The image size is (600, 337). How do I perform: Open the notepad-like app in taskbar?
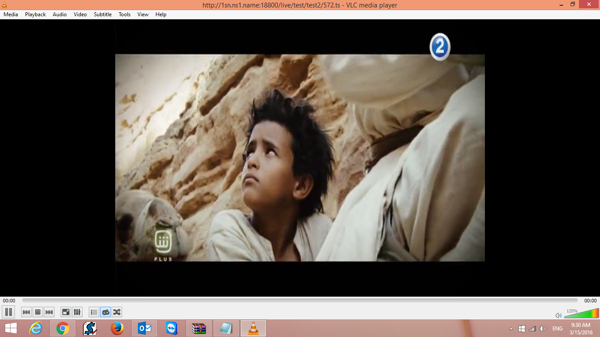tap(226, 328)
